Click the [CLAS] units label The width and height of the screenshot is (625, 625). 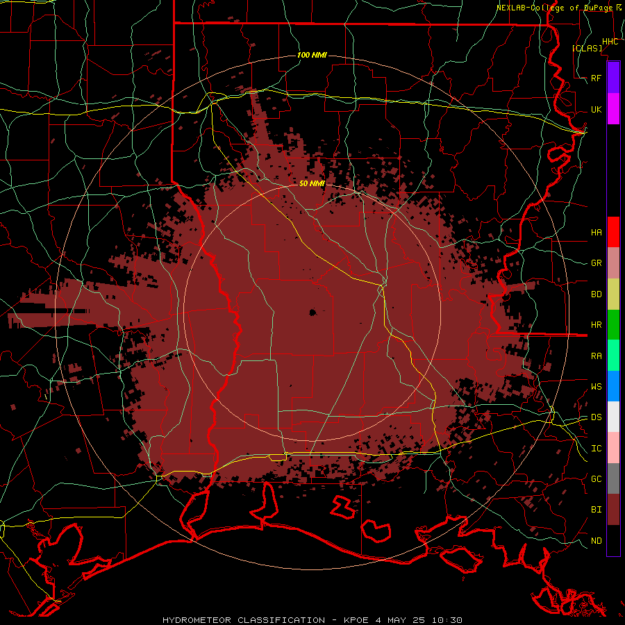click(x=587, y=48)
